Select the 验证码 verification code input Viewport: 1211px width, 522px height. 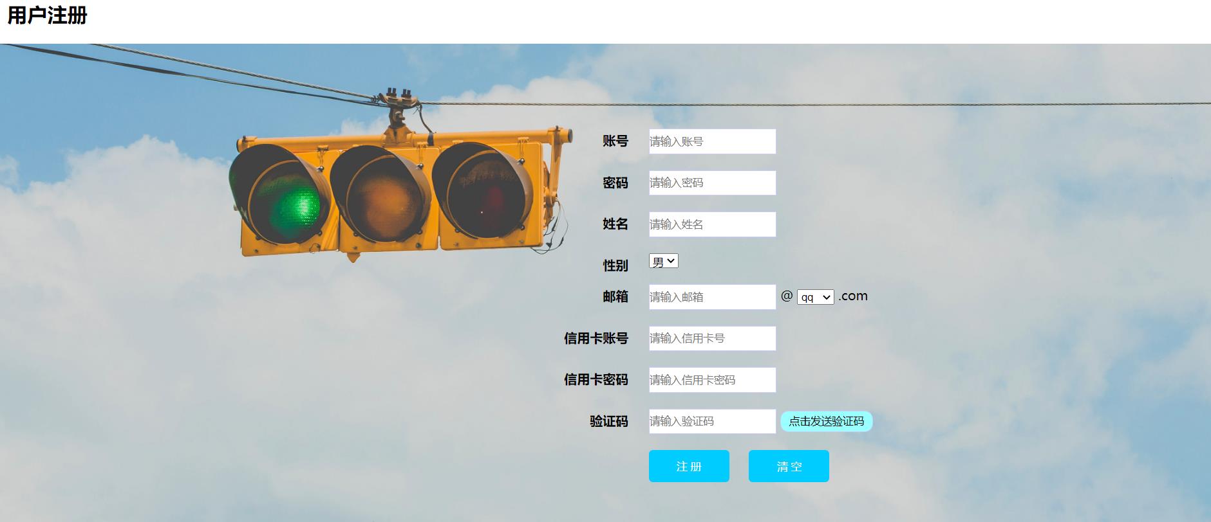(712, 421)
